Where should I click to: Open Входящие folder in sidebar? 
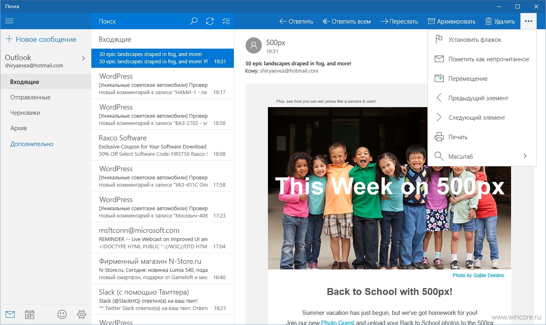click(46, 82)
